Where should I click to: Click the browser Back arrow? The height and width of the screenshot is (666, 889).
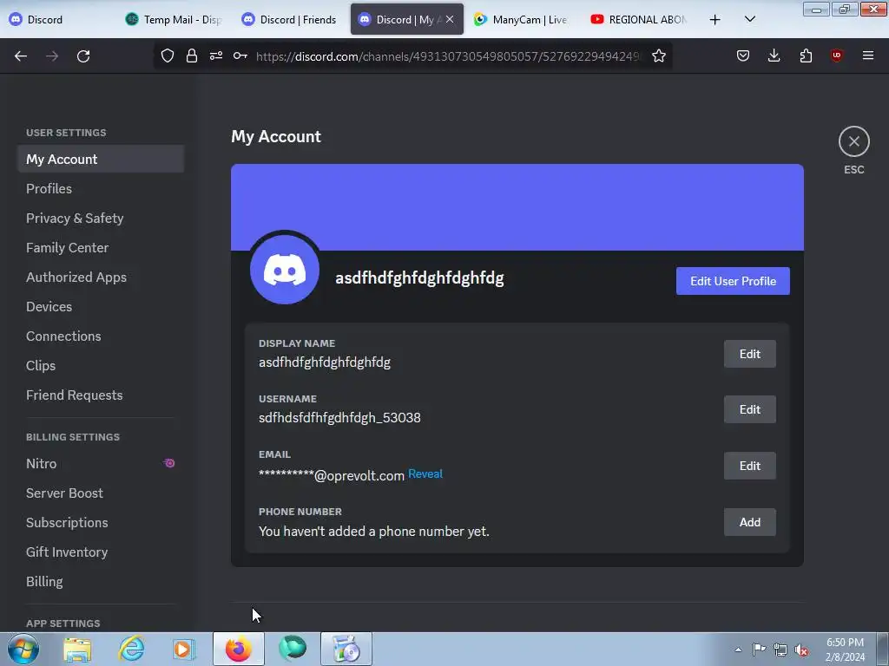pos(21,55)
